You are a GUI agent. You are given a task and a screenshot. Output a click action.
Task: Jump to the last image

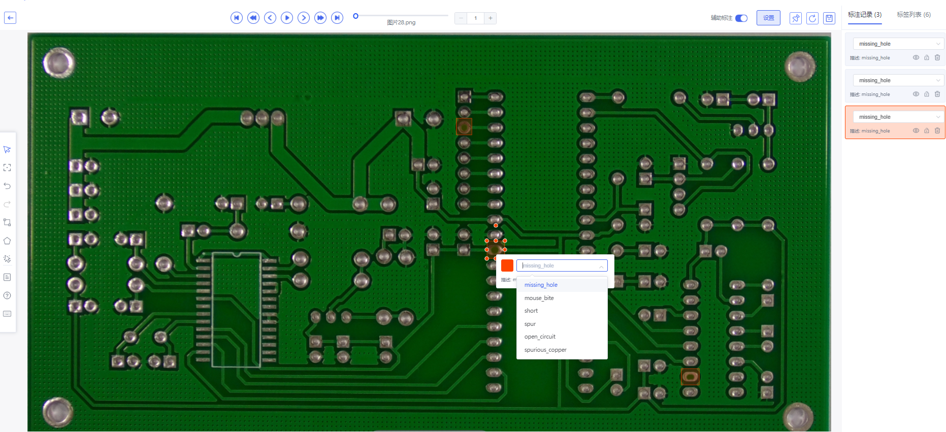click(x=337, y=18)
